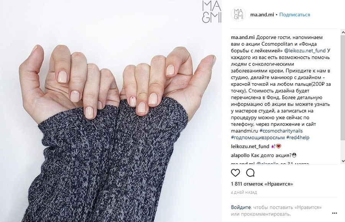
Task: Click the leikozu.net_fund commenter name
Action: tap(250, 146)
